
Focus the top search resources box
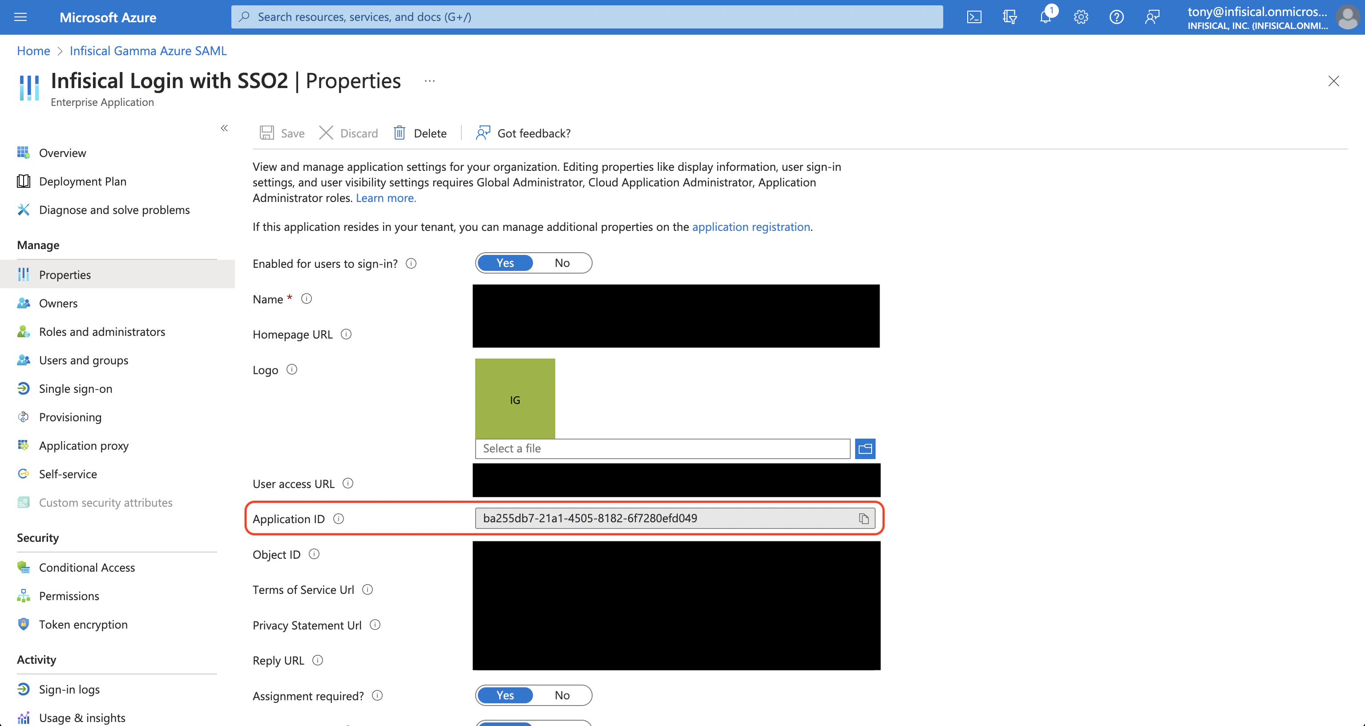pos(586,17)
